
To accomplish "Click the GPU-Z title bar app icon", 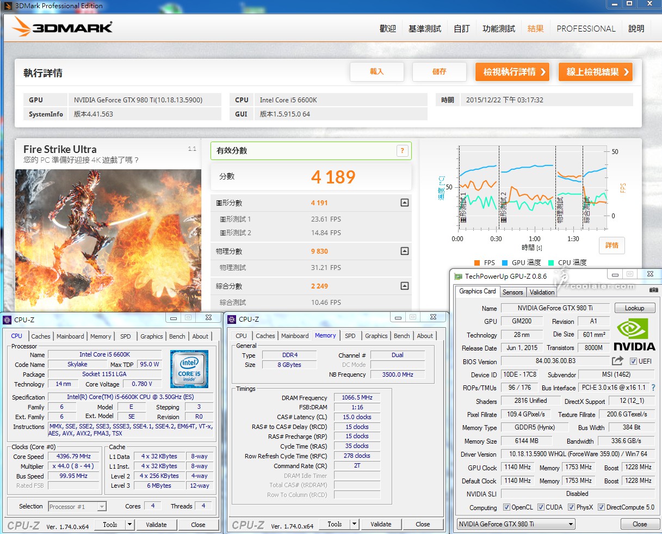I will pyautogui.click(x=458, y=277).
